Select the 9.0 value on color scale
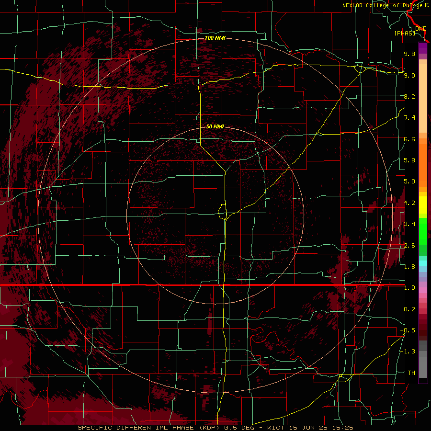This screenshot has height=431, width=431. point(409,75)
